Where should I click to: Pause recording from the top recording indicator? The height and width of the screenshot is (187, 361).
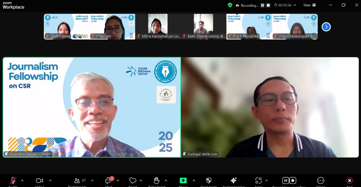pyautogui.click(x=262, y=5)
